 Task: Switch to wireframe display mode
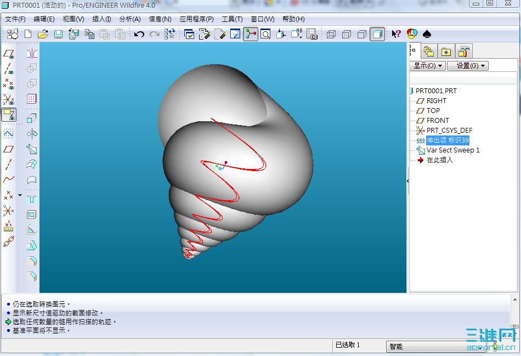[x=331, y=34]
